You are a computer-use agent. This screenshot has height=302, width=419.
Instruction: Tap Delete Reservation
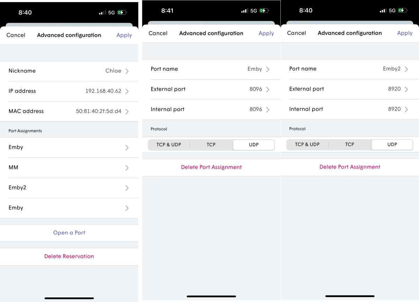(69, 257)
